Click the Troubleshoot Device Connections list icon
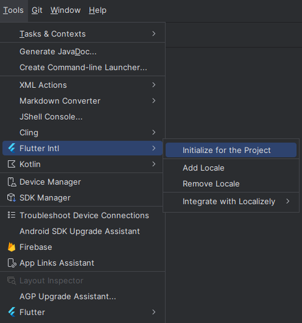 [x=12, y=215]
